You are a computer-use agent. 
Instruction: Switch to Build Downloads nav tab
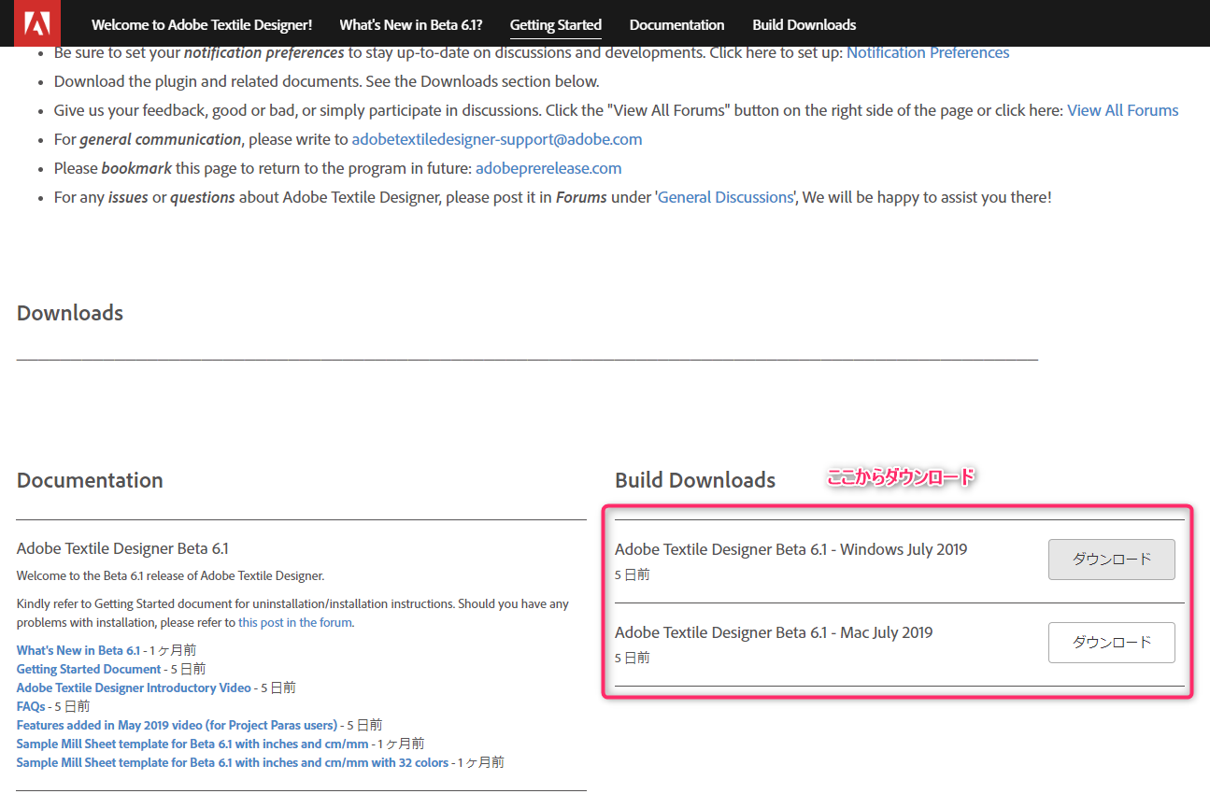(x=804, y=25)
